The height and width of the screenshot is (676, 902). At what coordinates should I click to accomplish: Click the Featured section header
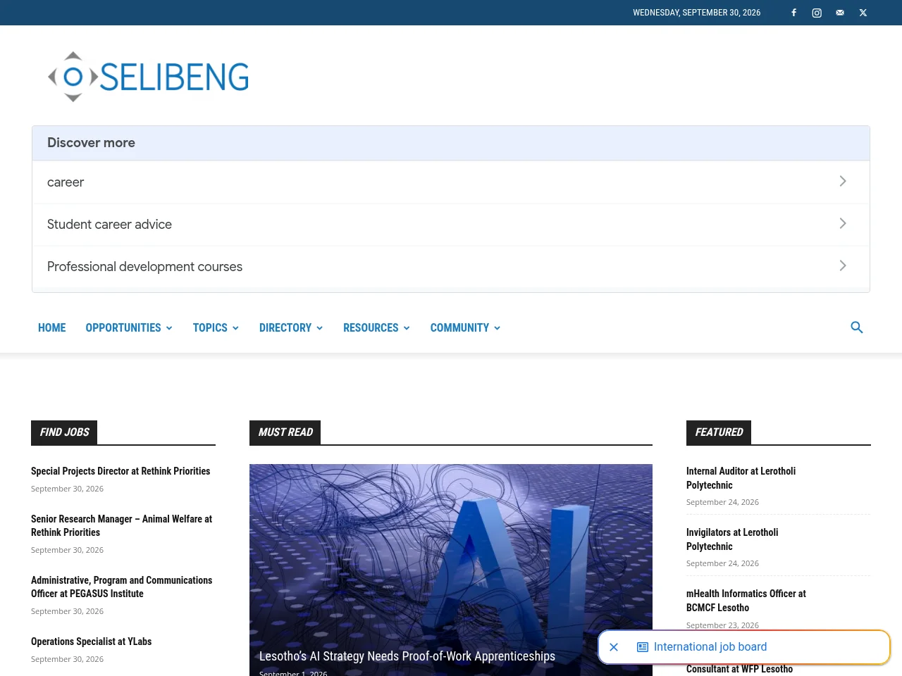click(x=719, y=432)
